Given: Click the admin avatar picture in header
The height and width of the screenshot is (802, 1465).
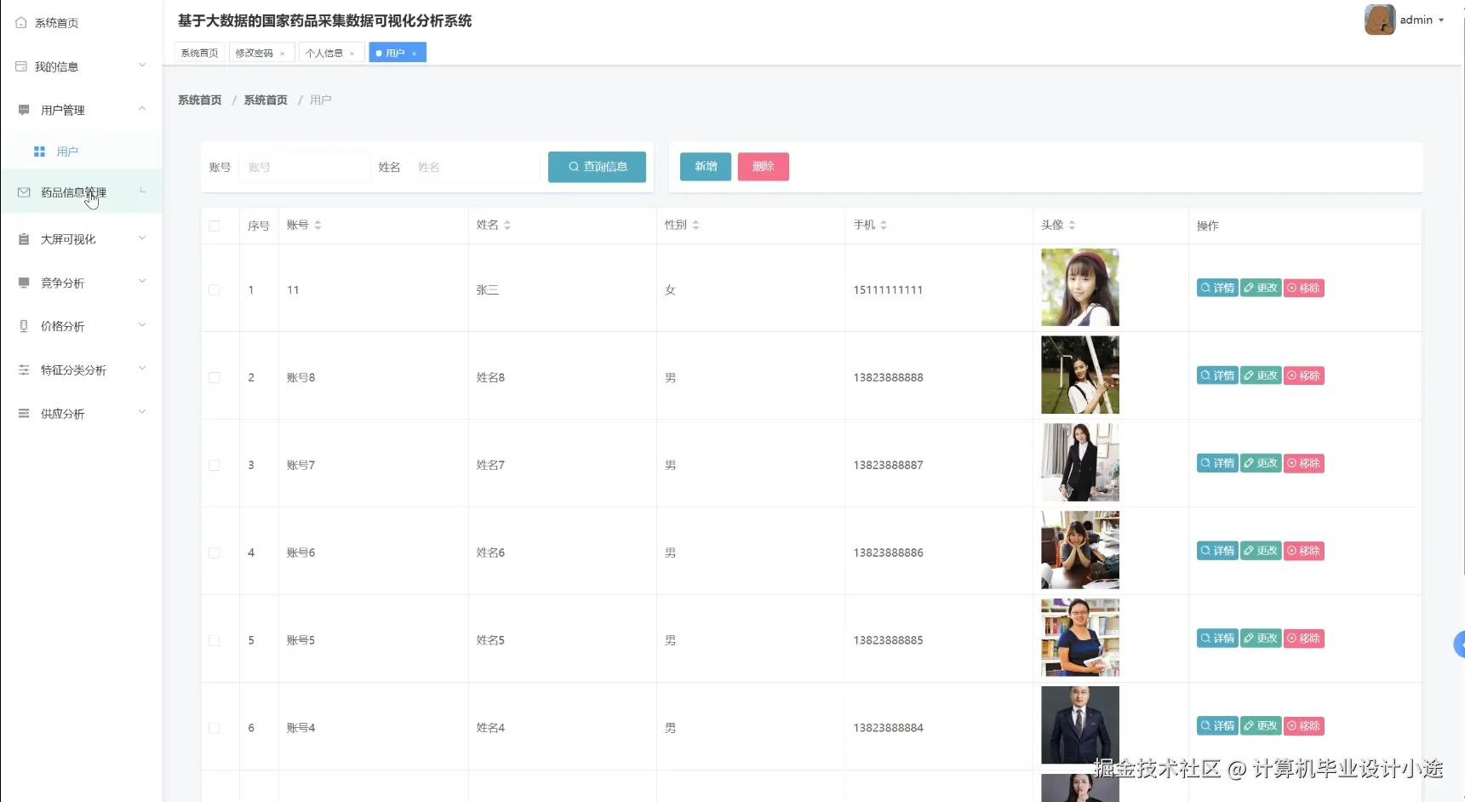Looking at the screenshot, I should (x=1379, y=20).
